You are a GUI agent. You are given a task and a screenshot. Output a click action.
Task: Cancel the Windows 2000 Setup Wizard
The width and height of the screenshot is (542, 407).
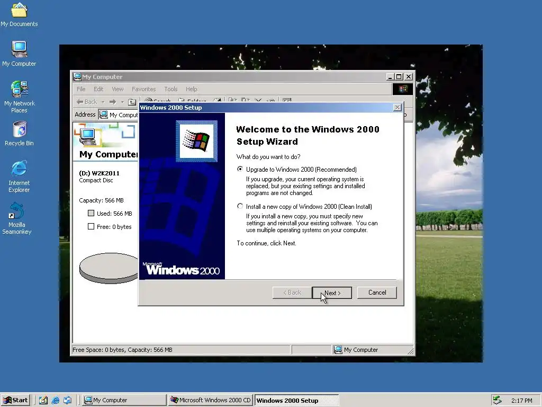pos(377,293)
